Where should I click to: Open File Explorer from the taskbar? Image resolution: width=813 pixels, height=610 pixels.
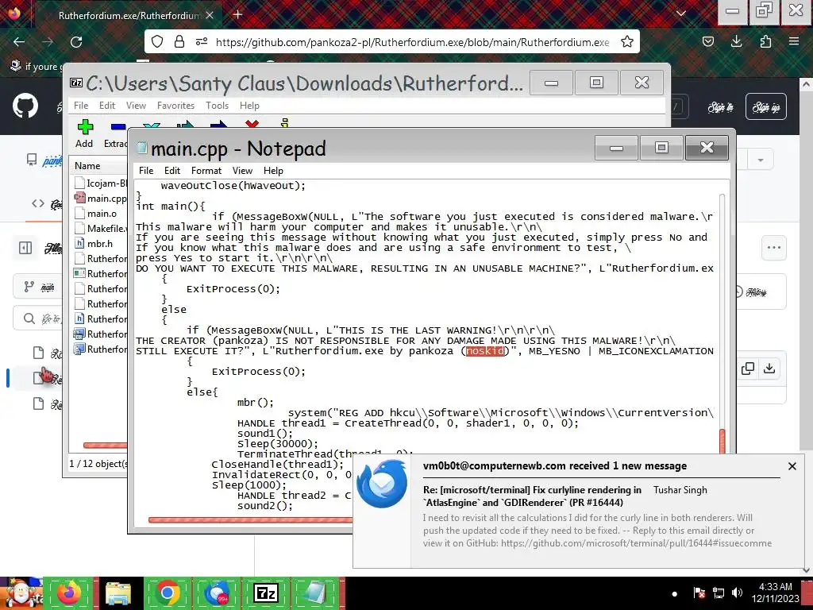118,593
